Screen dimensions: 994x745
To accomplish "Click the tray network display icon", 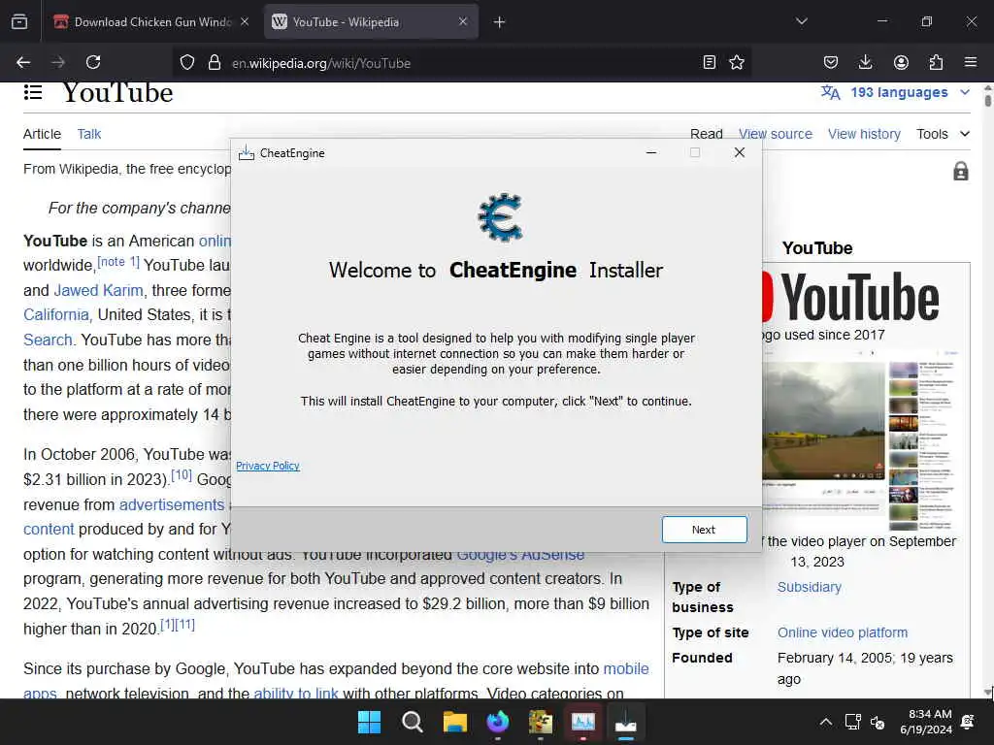I will 852,722.
